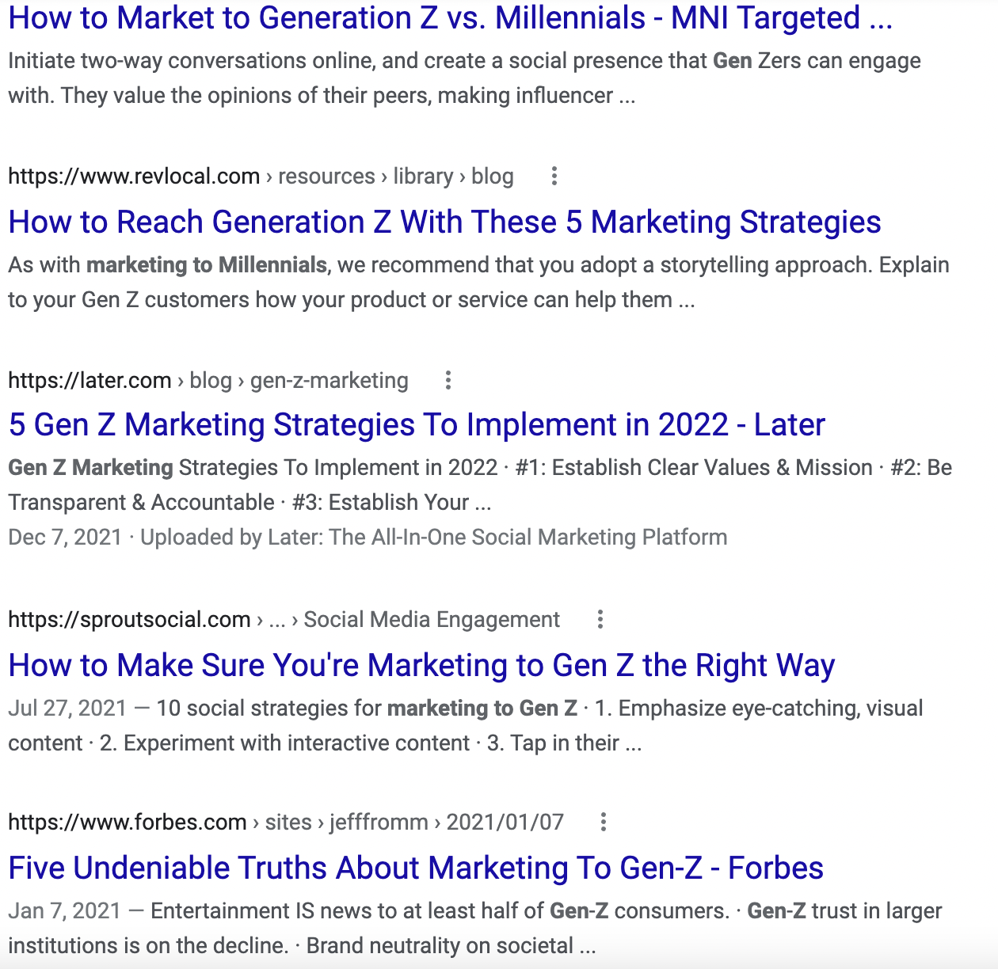Open the three-dot menu beside the forbes.com result

[x=604, y=822]
